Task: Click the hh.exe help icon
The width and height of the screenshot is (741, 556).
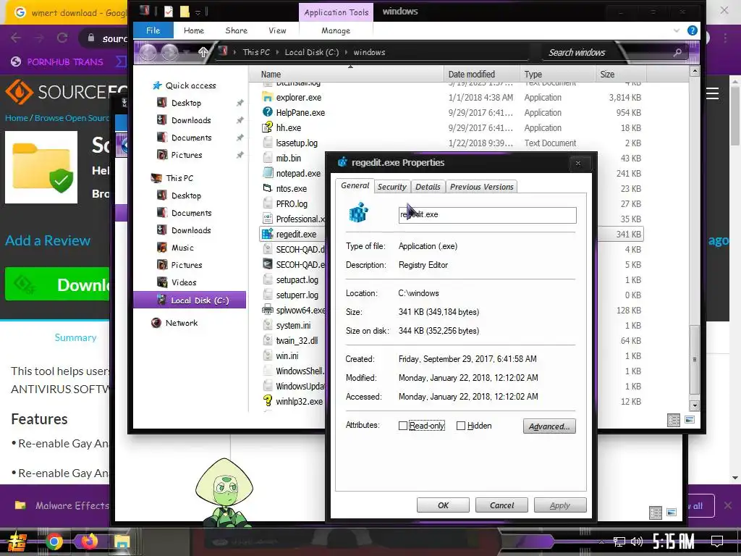Action: pos(268,127)
